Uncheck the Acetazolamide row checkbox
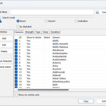This screenshot has width=106, height=106. 16,56
